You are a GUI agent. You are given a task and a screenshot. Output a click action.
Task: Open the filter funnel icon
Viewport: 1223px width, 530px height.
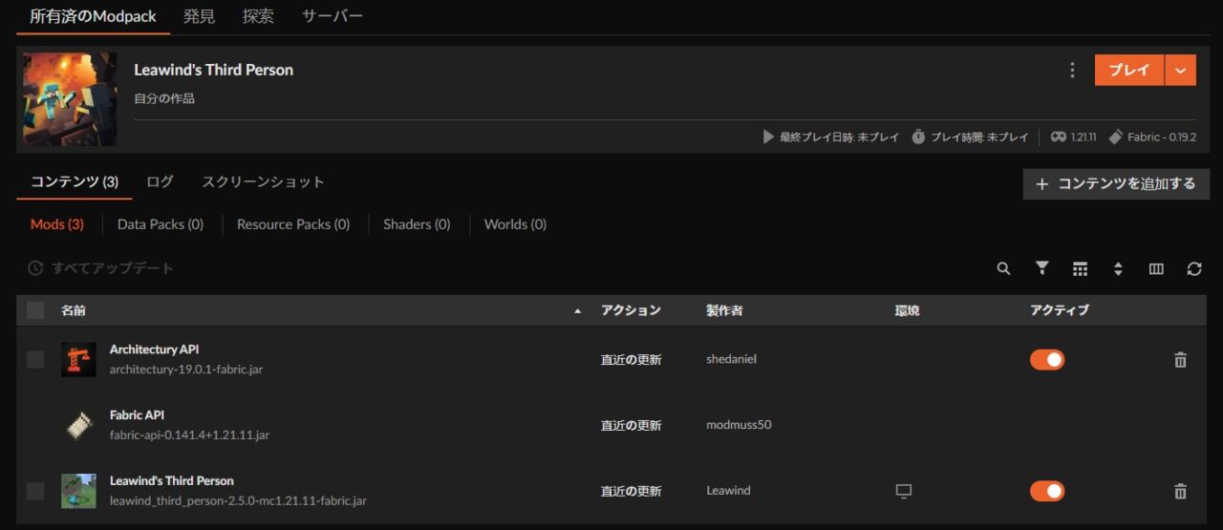[1042, 269]
